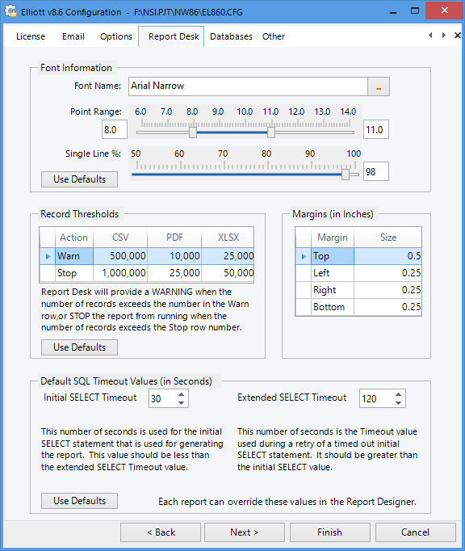Click the minimum point size field 8.0
465x551 pixels.
click(115, 129)
